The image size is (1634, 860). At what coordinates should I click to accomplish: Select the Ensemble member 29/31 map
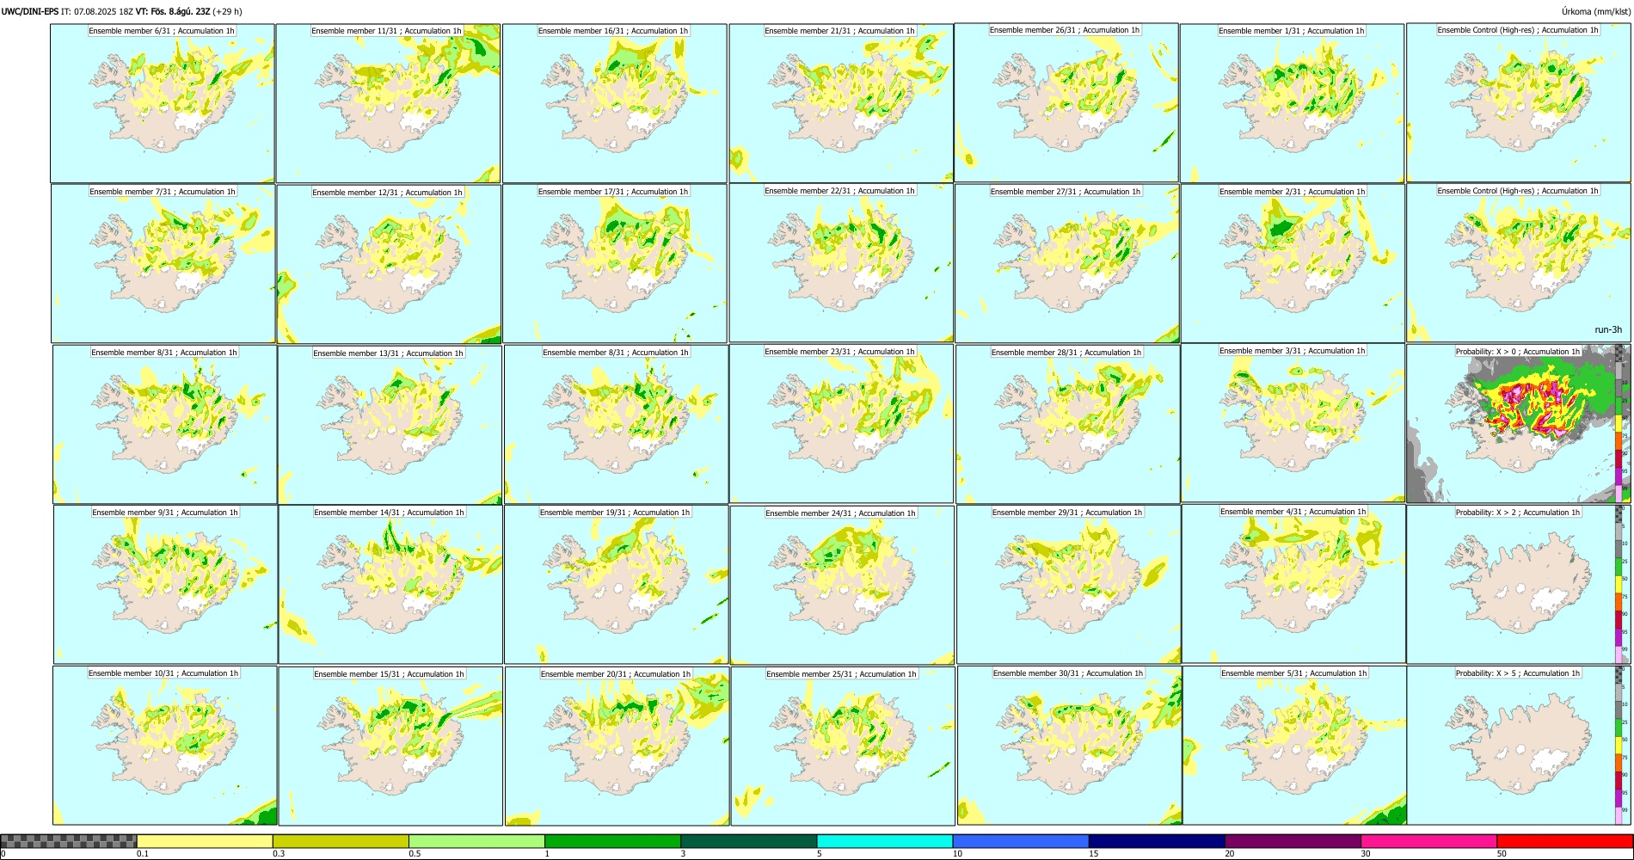[x=1068, y=585]
